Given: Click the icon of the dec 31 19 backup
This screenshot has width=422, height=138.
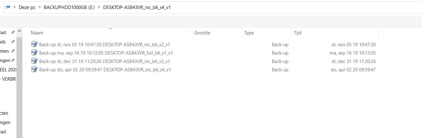Looking at the screenshot, I should pyautogui.click(x=34, y=61).
